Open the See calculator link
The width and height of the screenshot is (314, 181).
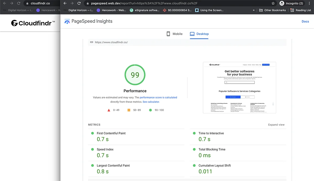click(151, 102)
